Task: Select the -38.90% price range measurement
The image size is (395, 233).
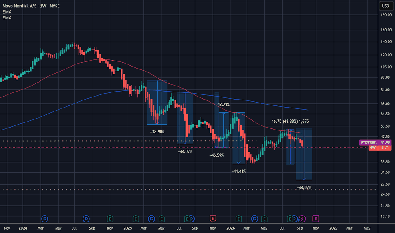Action: tap(157, 132)
